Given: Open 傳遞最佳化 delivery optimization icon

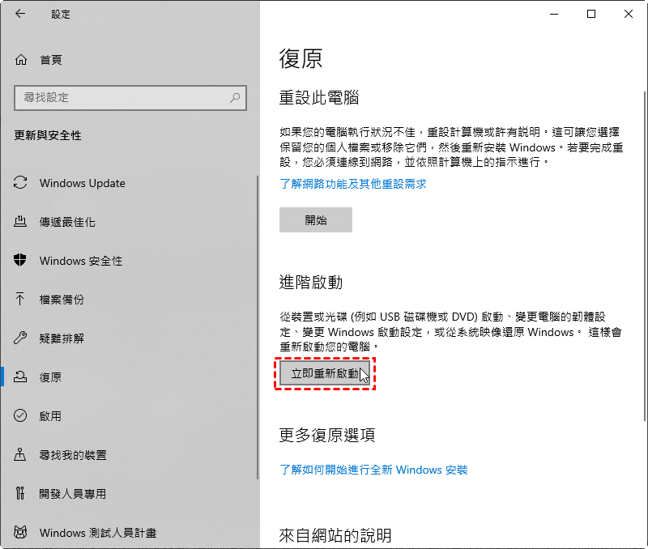Looking at the screenshot, I should (20, 221).
